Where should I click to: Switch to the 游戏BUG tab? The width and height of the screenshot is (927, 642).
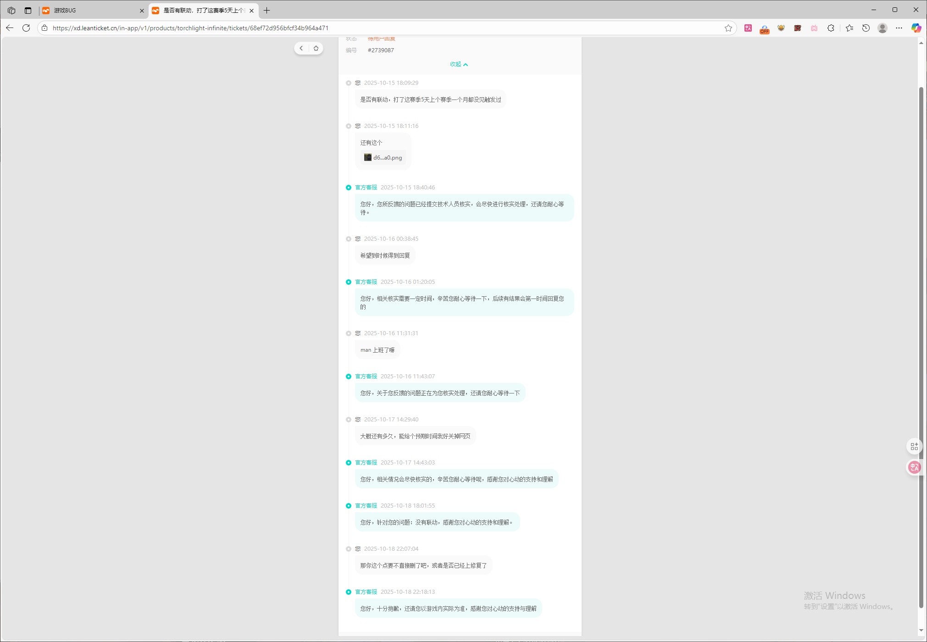click(92, 10)
